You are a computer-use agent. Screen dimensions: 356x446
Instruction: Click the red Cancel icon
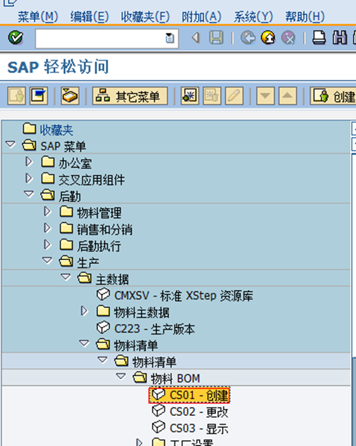[288, 38]
